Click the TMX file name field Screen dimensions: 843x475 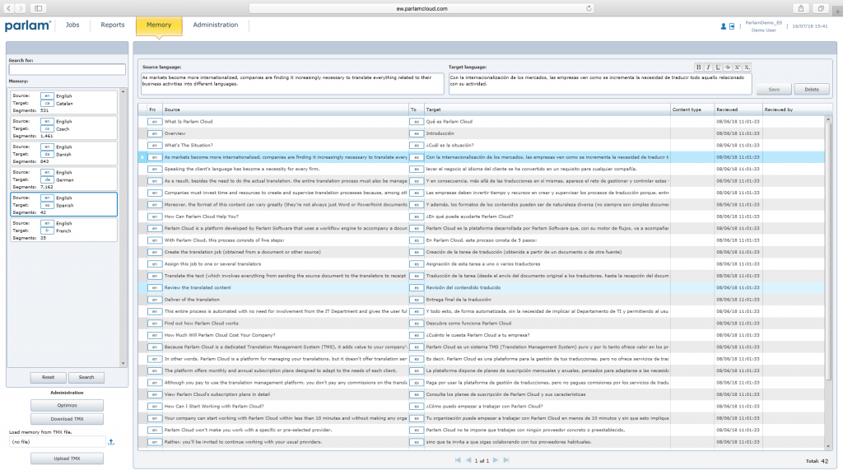click(58, 442)
